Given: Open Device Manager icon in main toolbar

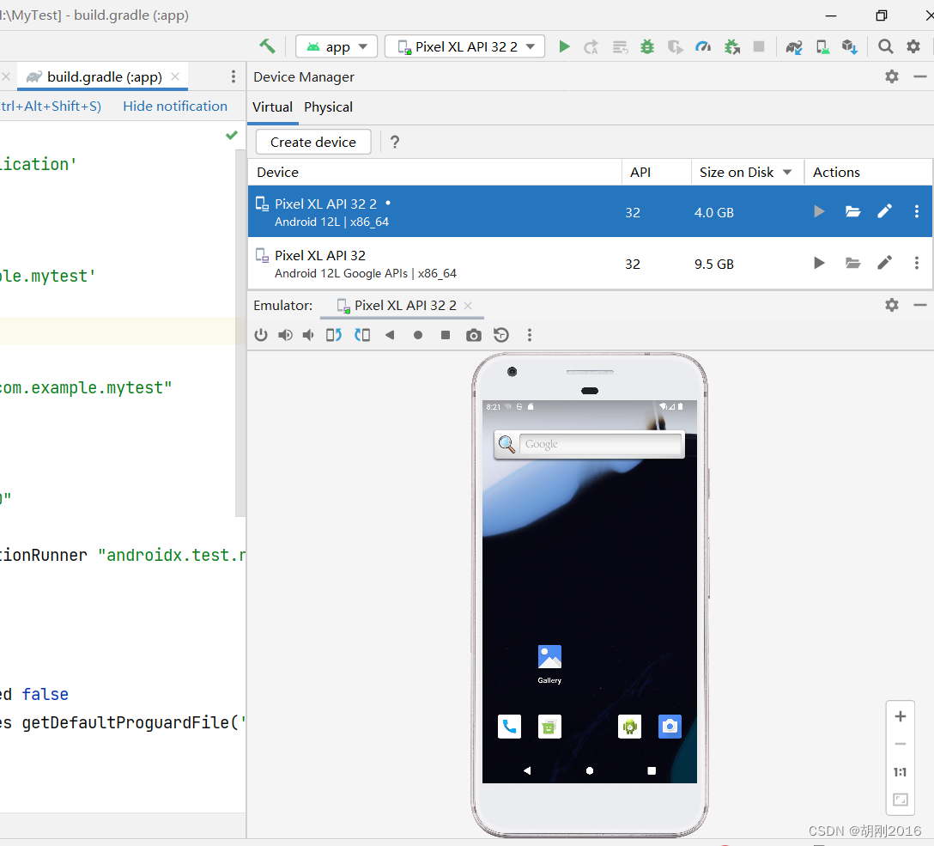Looking at the screenshot, I should (822, 46).
